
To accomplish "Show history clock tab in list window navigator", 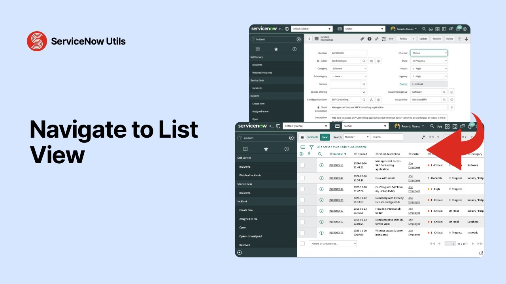I will click(x=287, y=149).
